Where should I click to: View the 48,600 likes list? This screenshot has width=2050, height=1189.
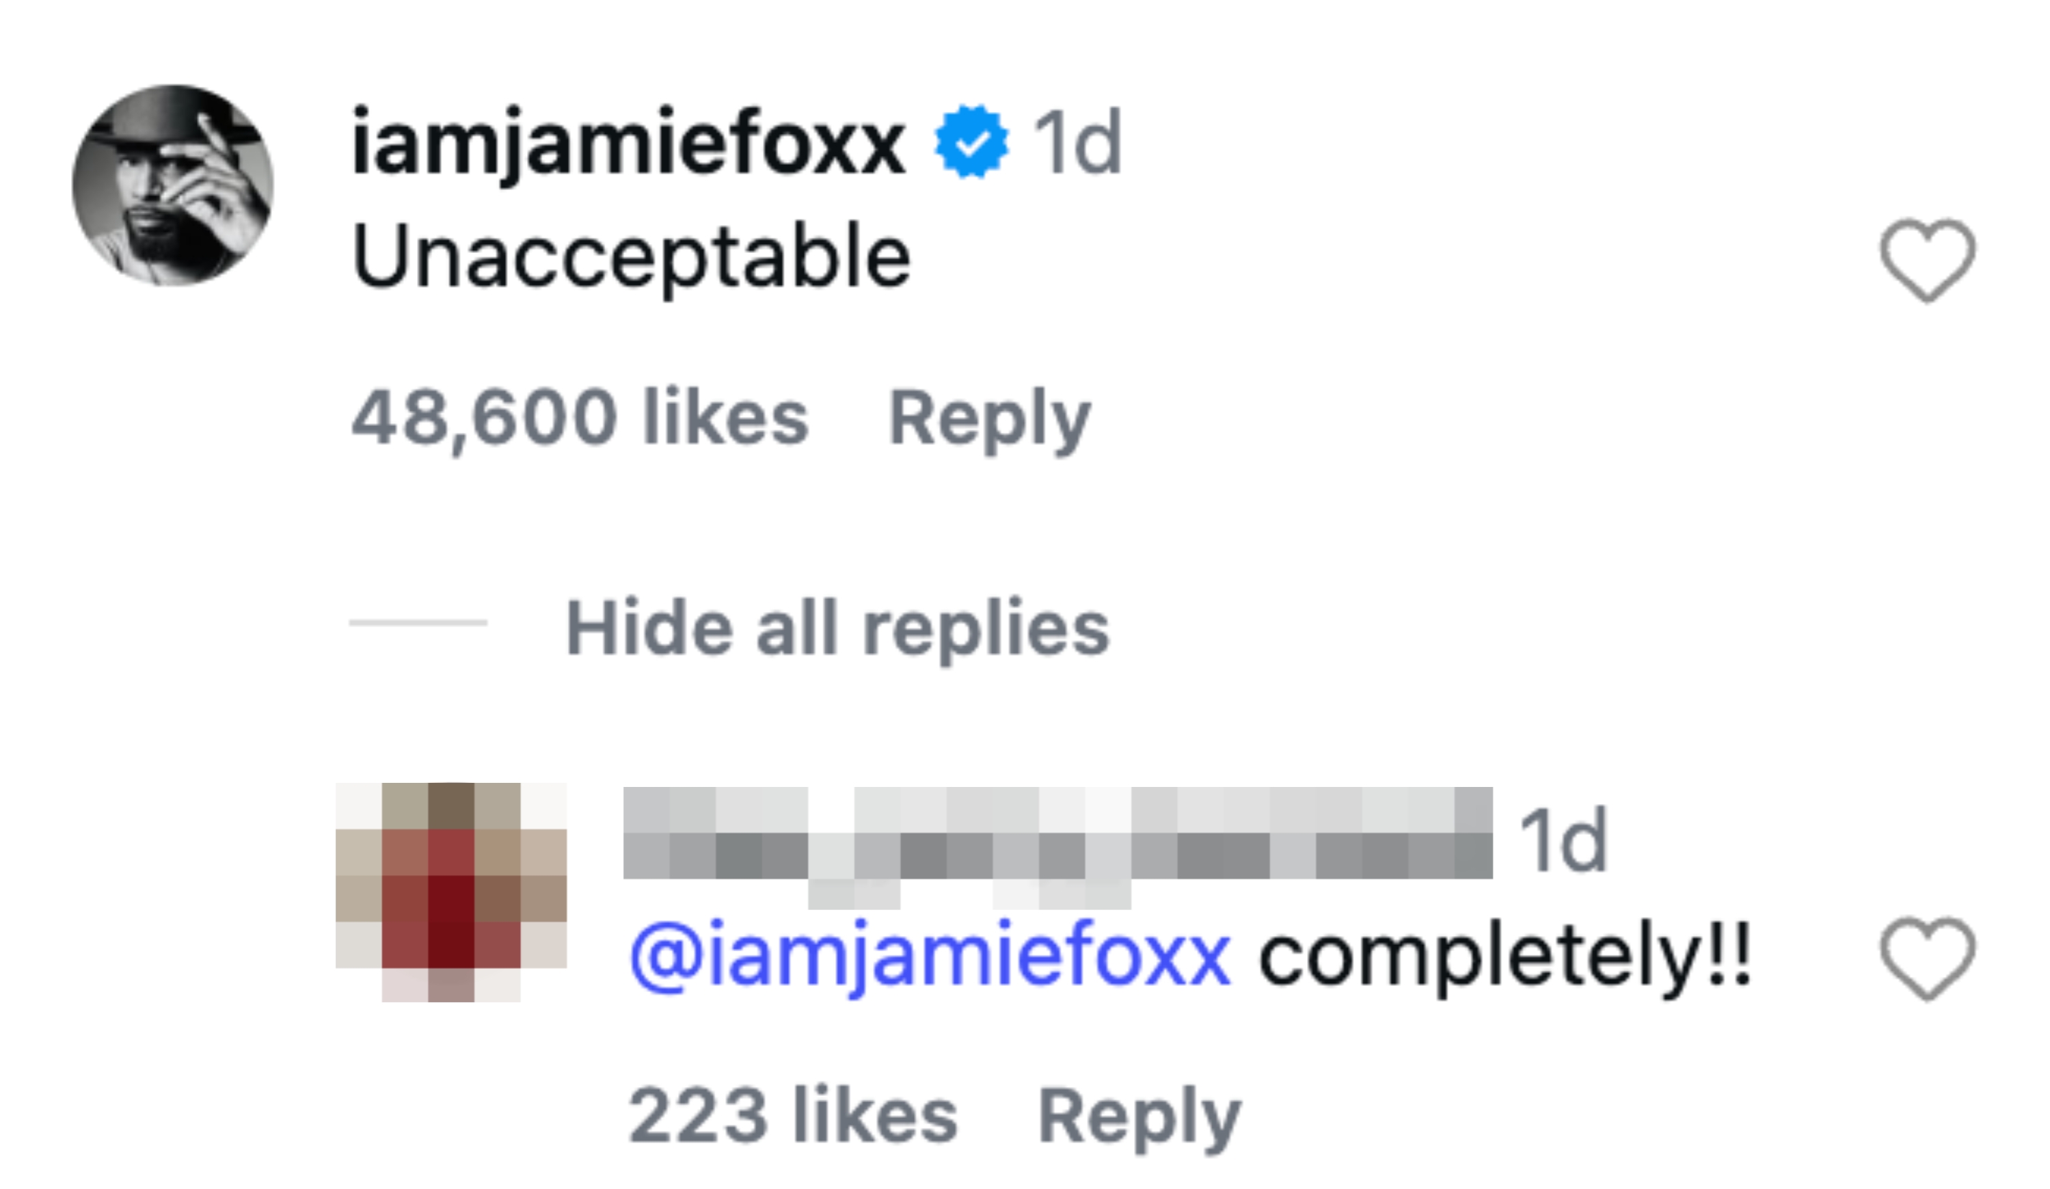tap(579, 418)
